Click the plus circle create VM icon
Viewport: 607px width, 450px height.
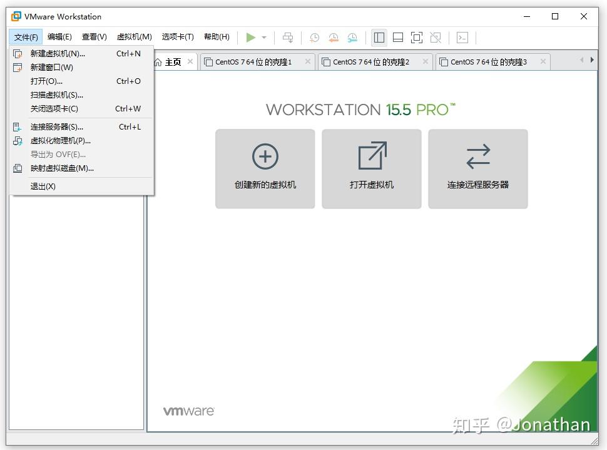265,156
